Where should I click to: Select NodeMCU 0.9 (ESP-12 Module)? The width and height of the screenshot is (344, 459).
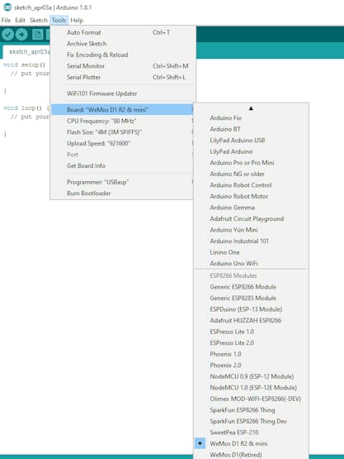click(251, 376)
